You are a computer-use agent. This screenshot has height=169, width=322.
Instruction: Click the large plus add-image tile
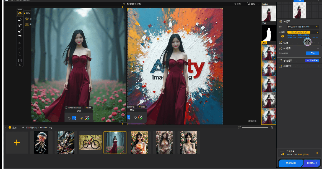tap(17, 143)
